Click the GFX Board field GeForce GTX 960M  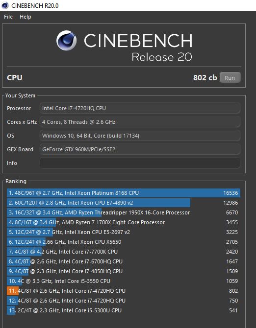coord(140,149)
